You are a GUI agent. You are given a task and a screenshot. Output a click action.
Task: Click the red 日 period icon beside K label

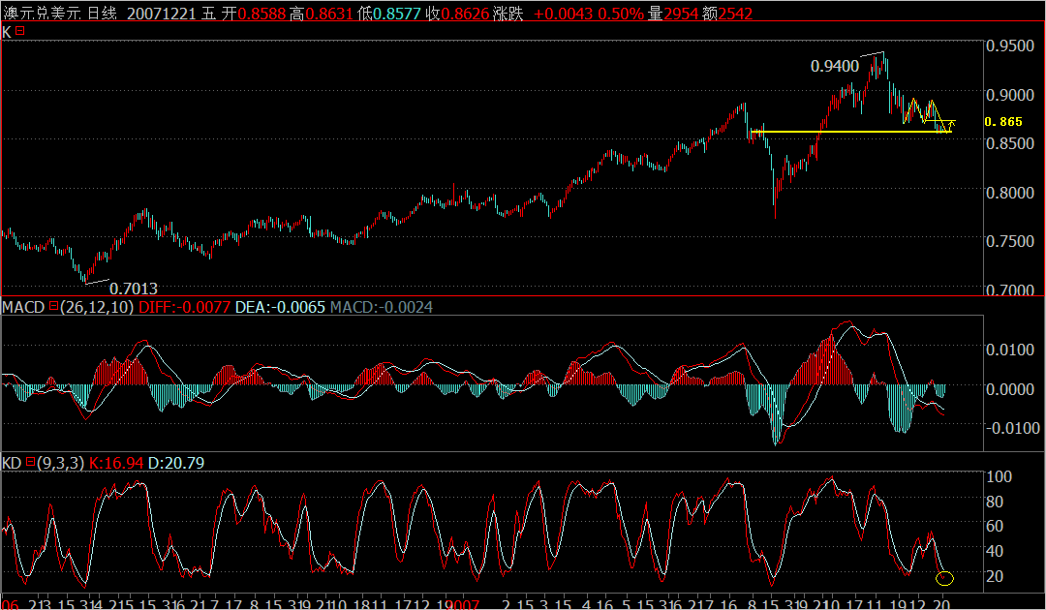point(20,32)
